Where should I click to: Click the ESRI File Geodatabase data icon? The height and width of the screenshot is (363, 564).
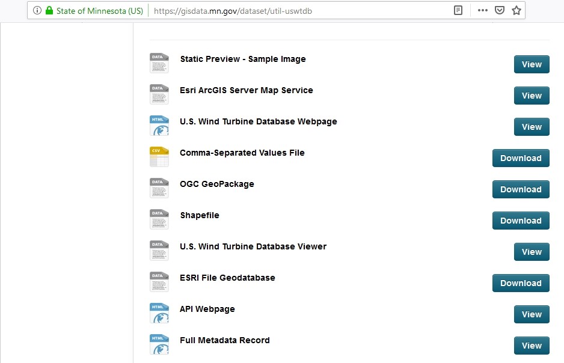pos(159,282)
